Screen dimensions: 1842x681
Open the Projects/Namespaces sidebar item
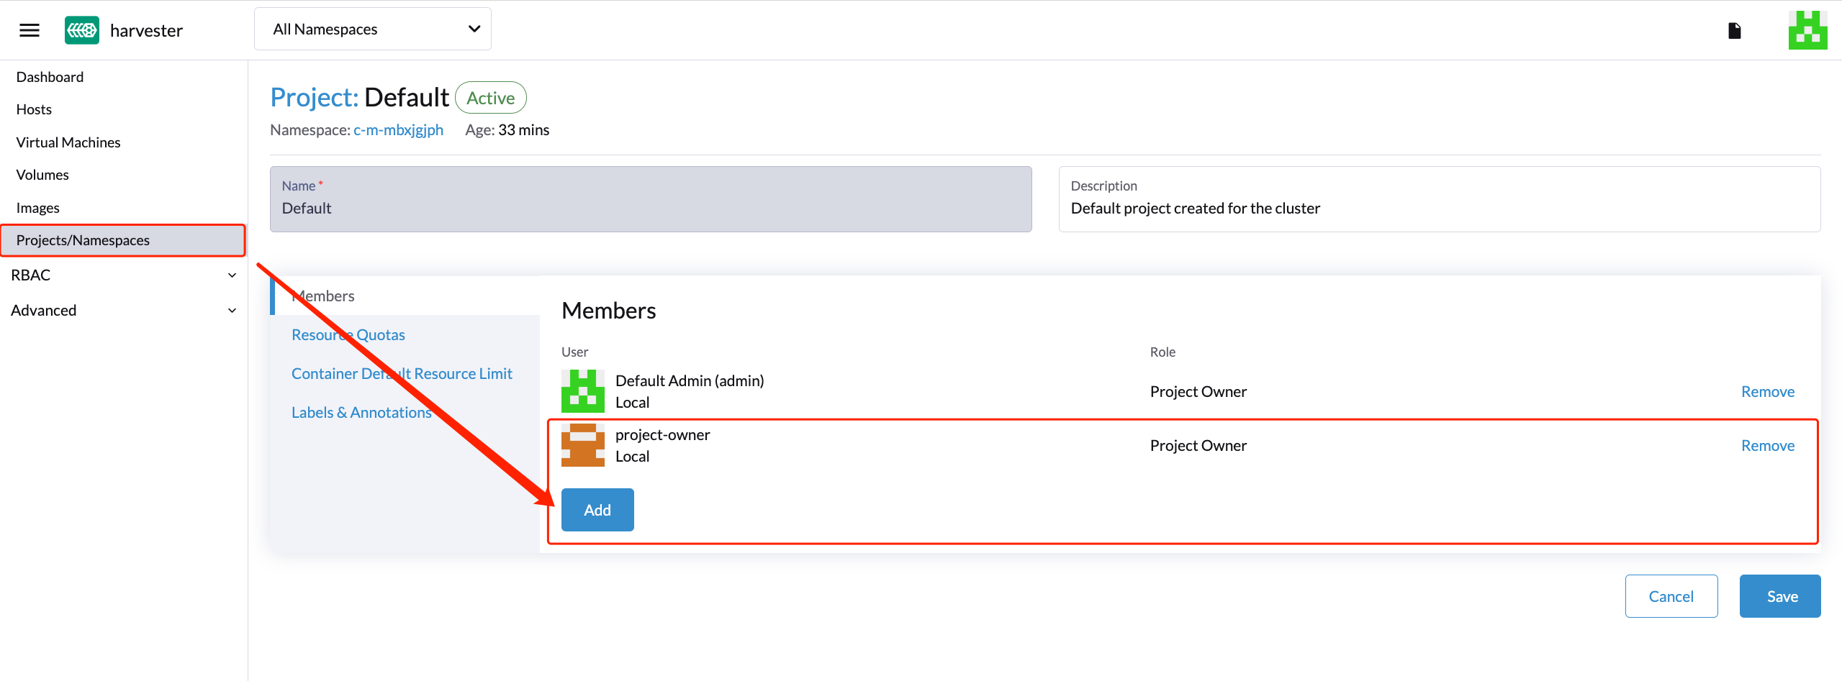pos(83,240)
